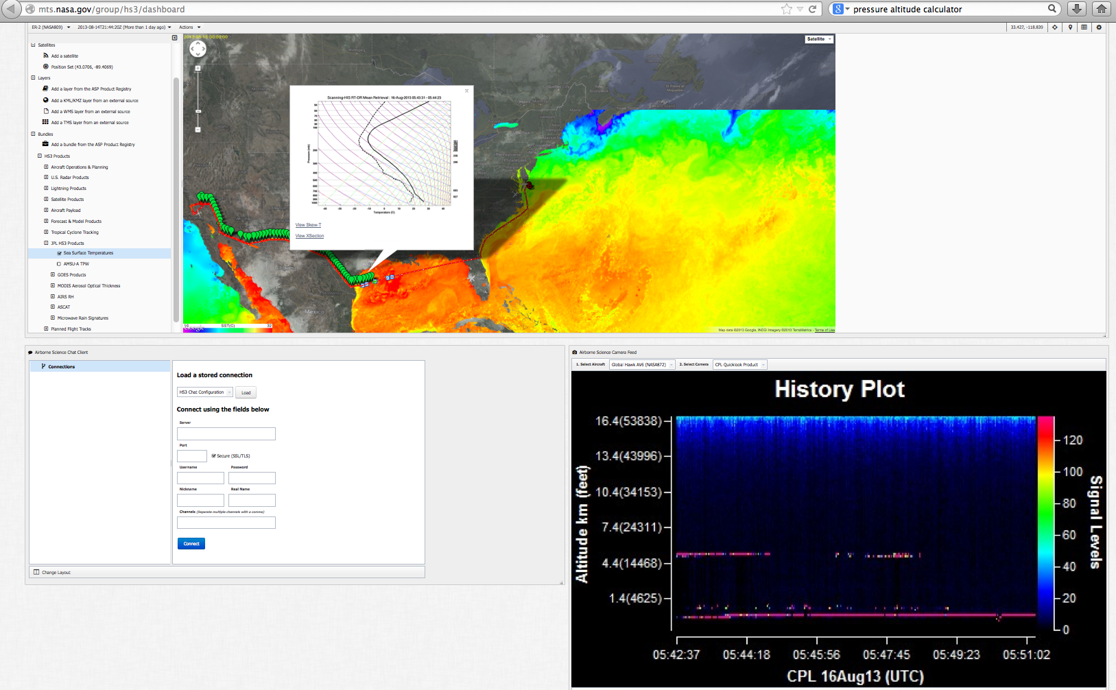
Task: Select the Connections tab in chat client
Action: click(x=62, y=367)
